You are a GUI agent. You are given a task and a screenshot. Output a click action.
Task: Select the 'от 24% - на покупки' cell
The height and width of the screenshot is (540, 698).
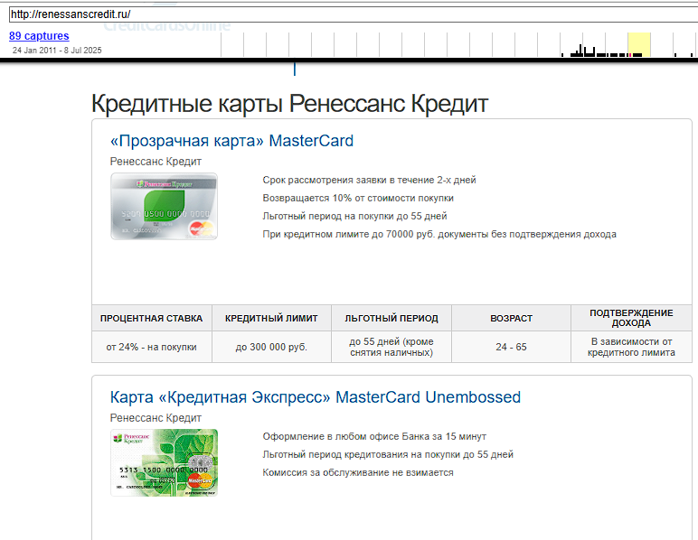point(151,347)
